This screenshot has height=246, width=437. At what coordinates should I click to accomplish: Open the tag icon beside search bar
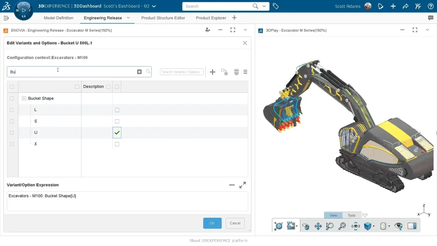[x=276, y=6]
